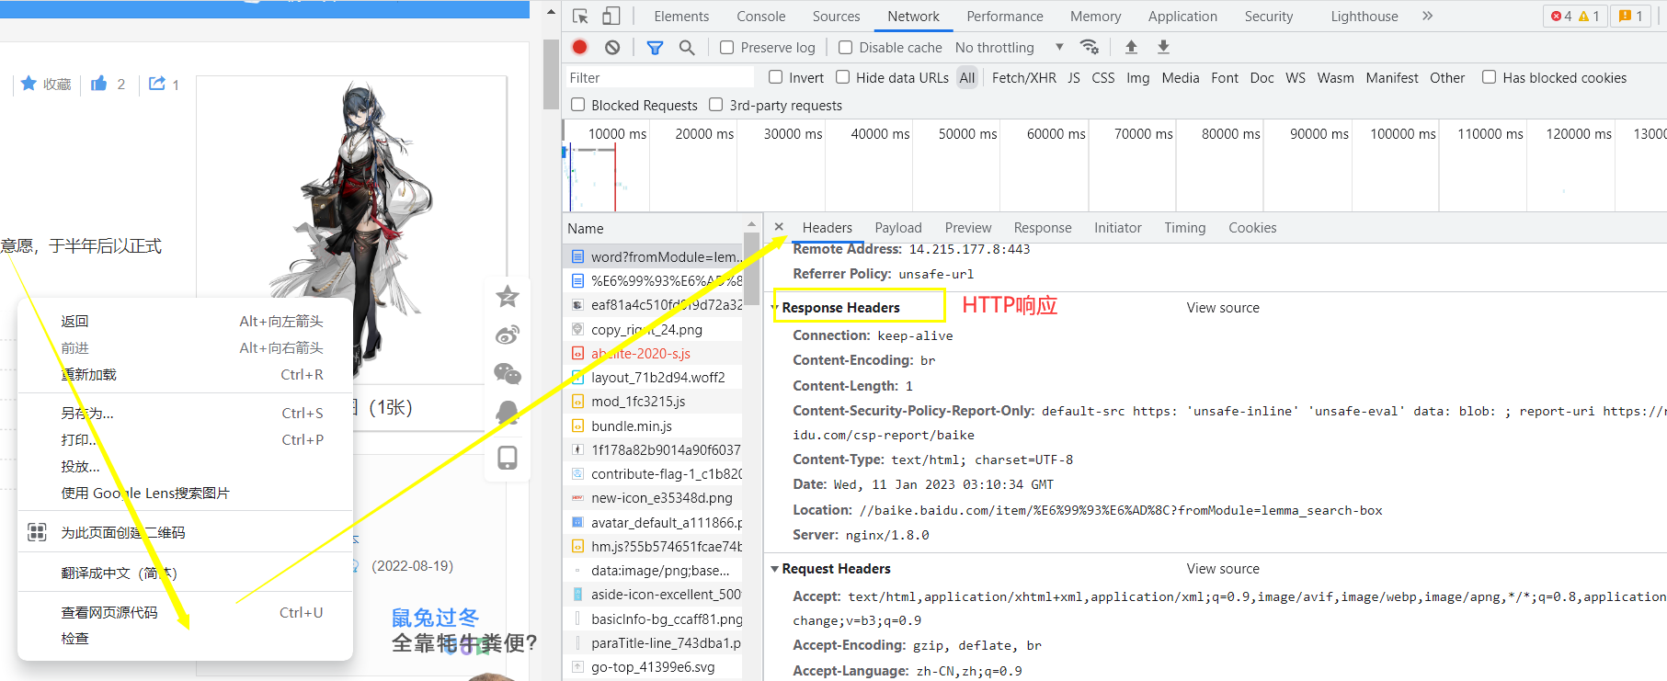Share to WeChat via sidebar icon
Screen dimensions: 1667x681
click(508, 373)
